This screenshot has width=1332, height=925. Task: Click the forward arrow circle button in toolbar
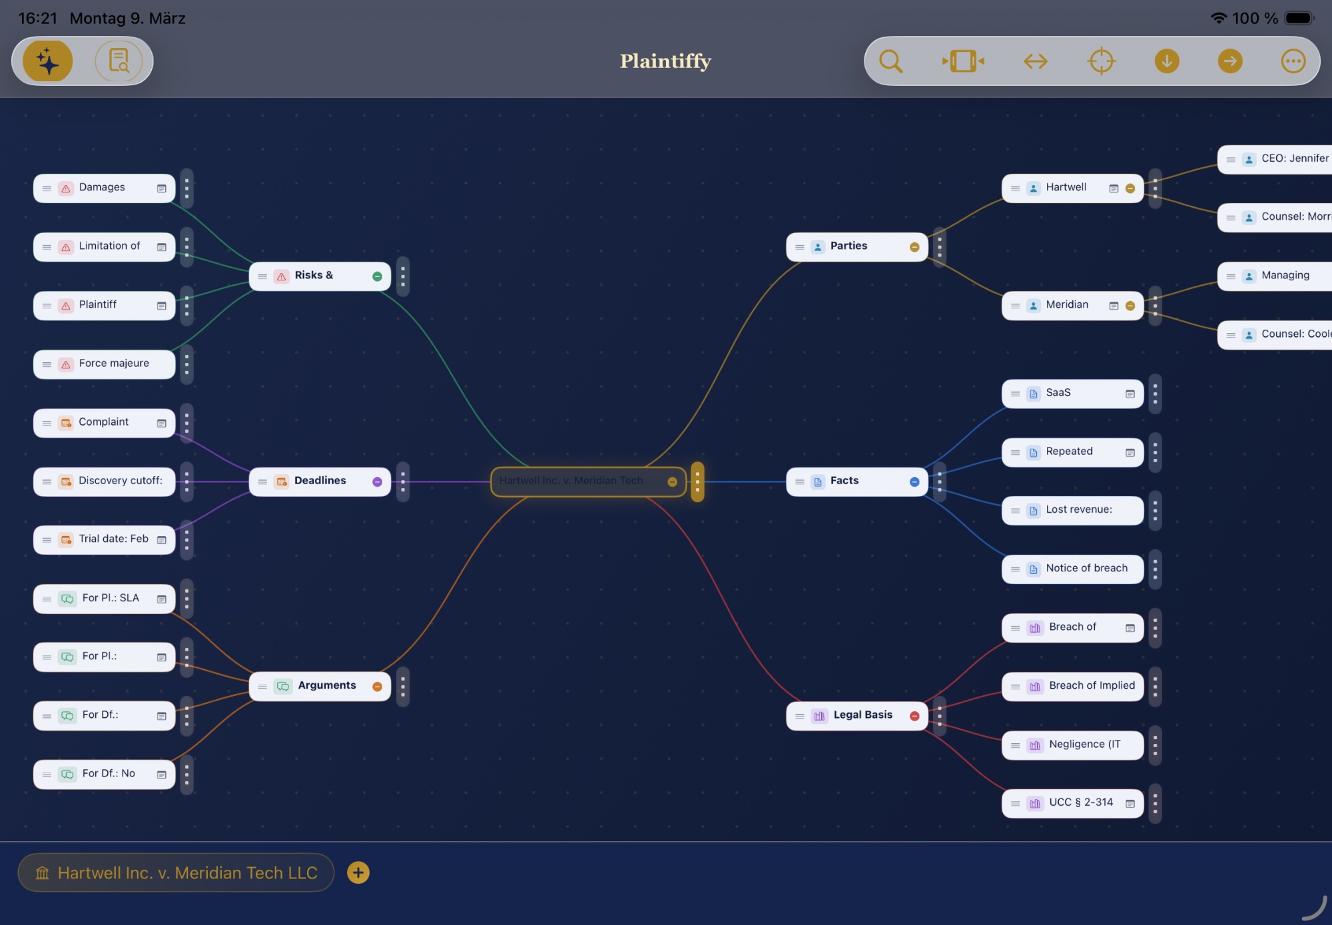1230,61
